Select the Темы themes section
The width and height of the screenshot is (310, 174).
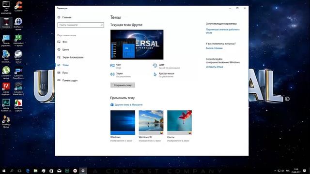click(x=63, y=65)
